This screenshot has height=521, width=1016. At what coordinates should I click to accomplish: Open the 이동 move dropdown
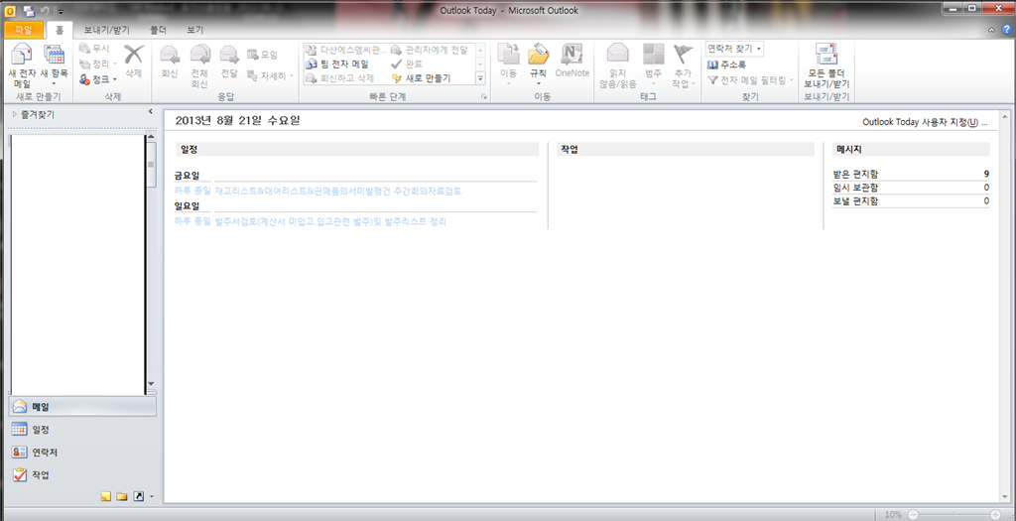point(509,65)
